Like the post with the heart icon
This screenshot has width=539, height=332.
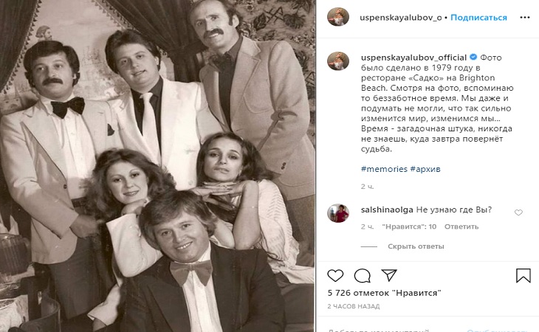(x=335, y=276)
